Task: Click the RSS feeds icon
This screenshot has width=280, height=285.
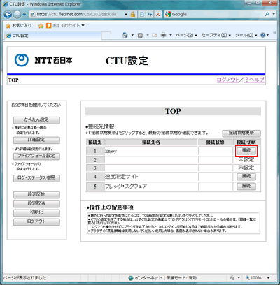Action: [140, 35]
